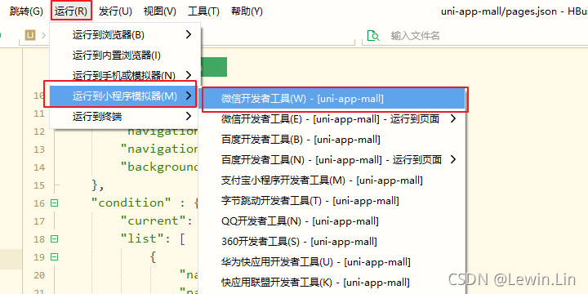Open the 视图(V) menu
This screenshot has height=294, width=588.
pos(160,11)
